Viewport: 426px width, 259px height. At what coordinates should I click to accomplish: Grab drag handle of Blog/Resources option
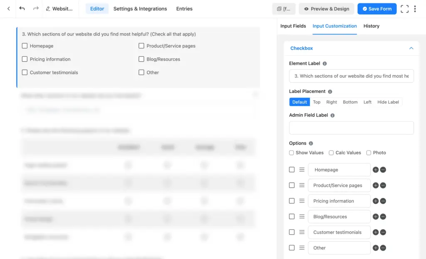(302, 217)
